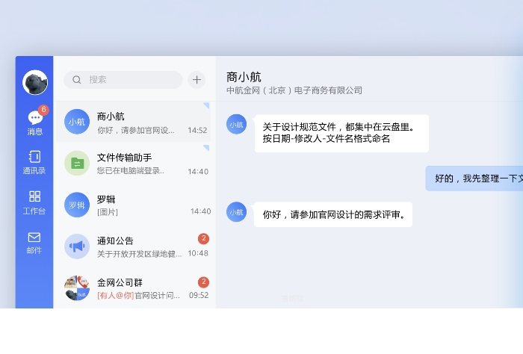Click sender avatar beside 你好，请参加 message

tap(237, 212)
